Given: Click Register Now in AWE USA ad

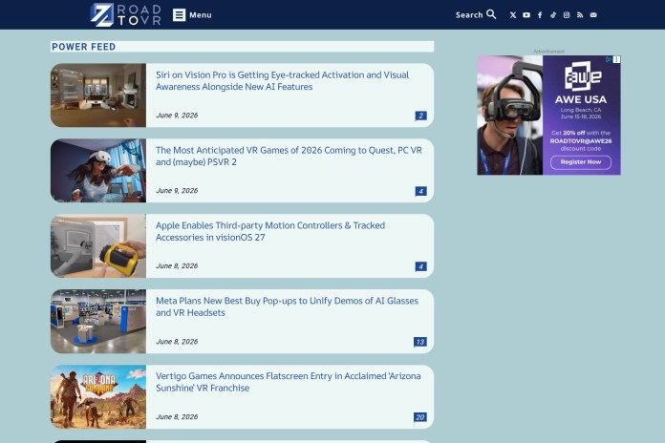Looking at the screenshot, I should coord(581,162).
